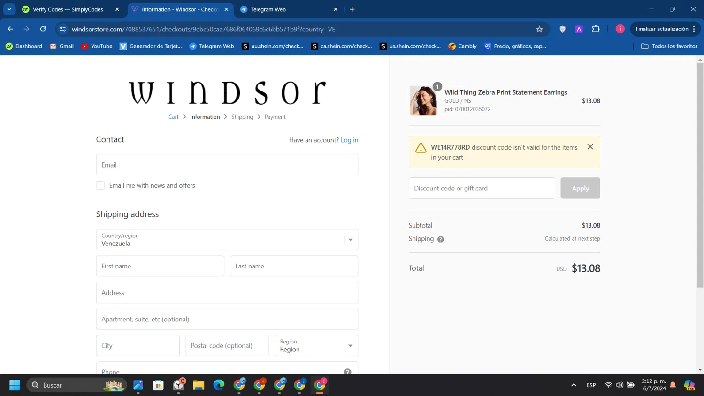Select the Information - Windsor tab
704x396 pixels.
pos(180,9)
